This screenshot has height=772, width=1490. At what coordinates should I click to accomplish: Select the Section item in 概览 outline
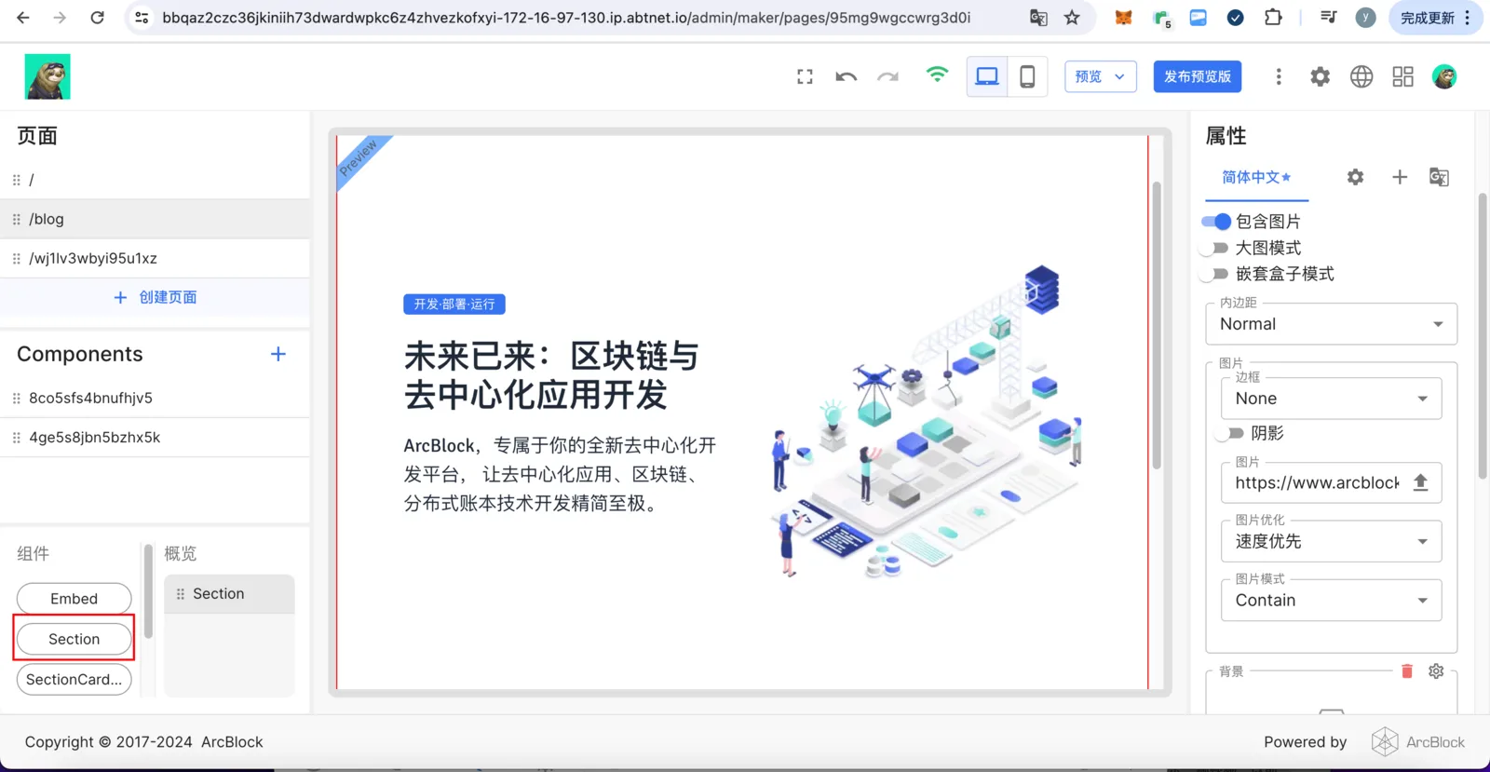click(229, 594)
